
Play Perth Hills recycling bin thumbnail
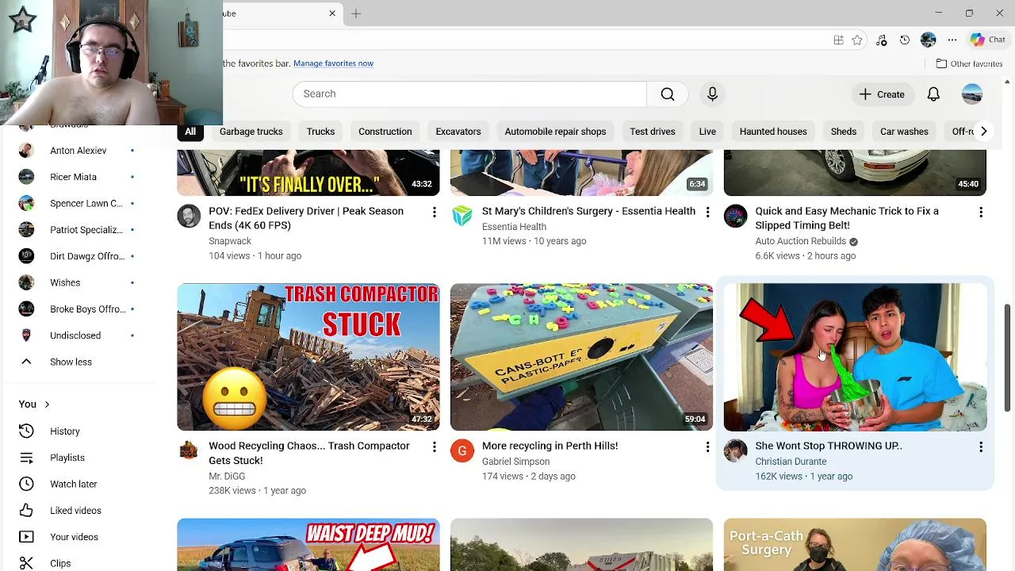point(582,357)
